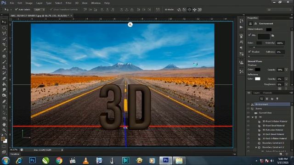The width and height of the screenshot is (294, 165).
Task: Toggle Show Transform Controls checkbox
Action: 51,9
